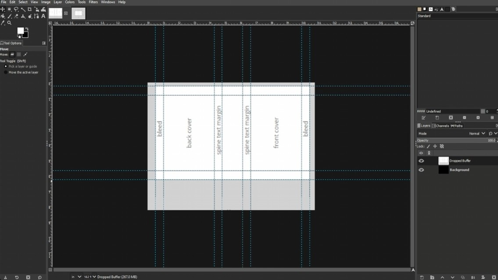Open the layer mode group switcher dropdown
Viewport: 498px width, 280px height.
[x=493, y=133]
